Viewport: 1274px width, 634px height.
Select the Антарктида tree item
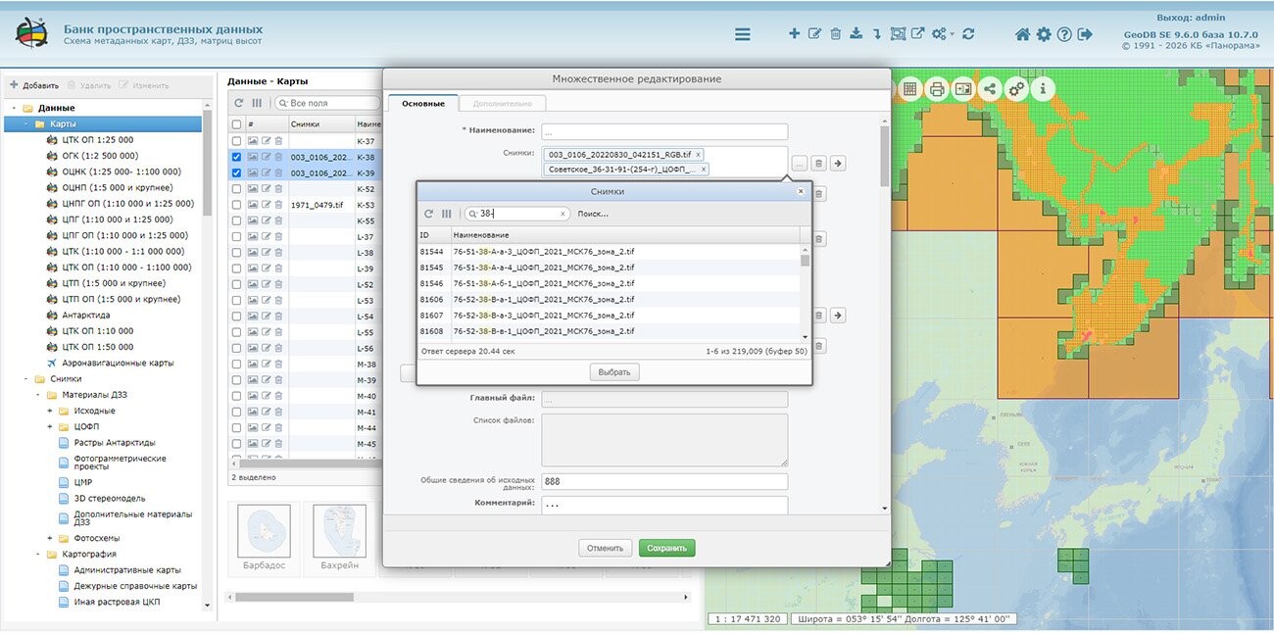(85, 315)
